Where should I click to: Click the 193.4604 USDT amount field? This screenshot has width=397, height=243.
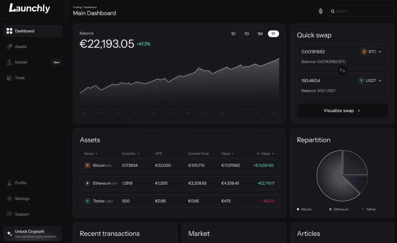[x=311, y=81]
